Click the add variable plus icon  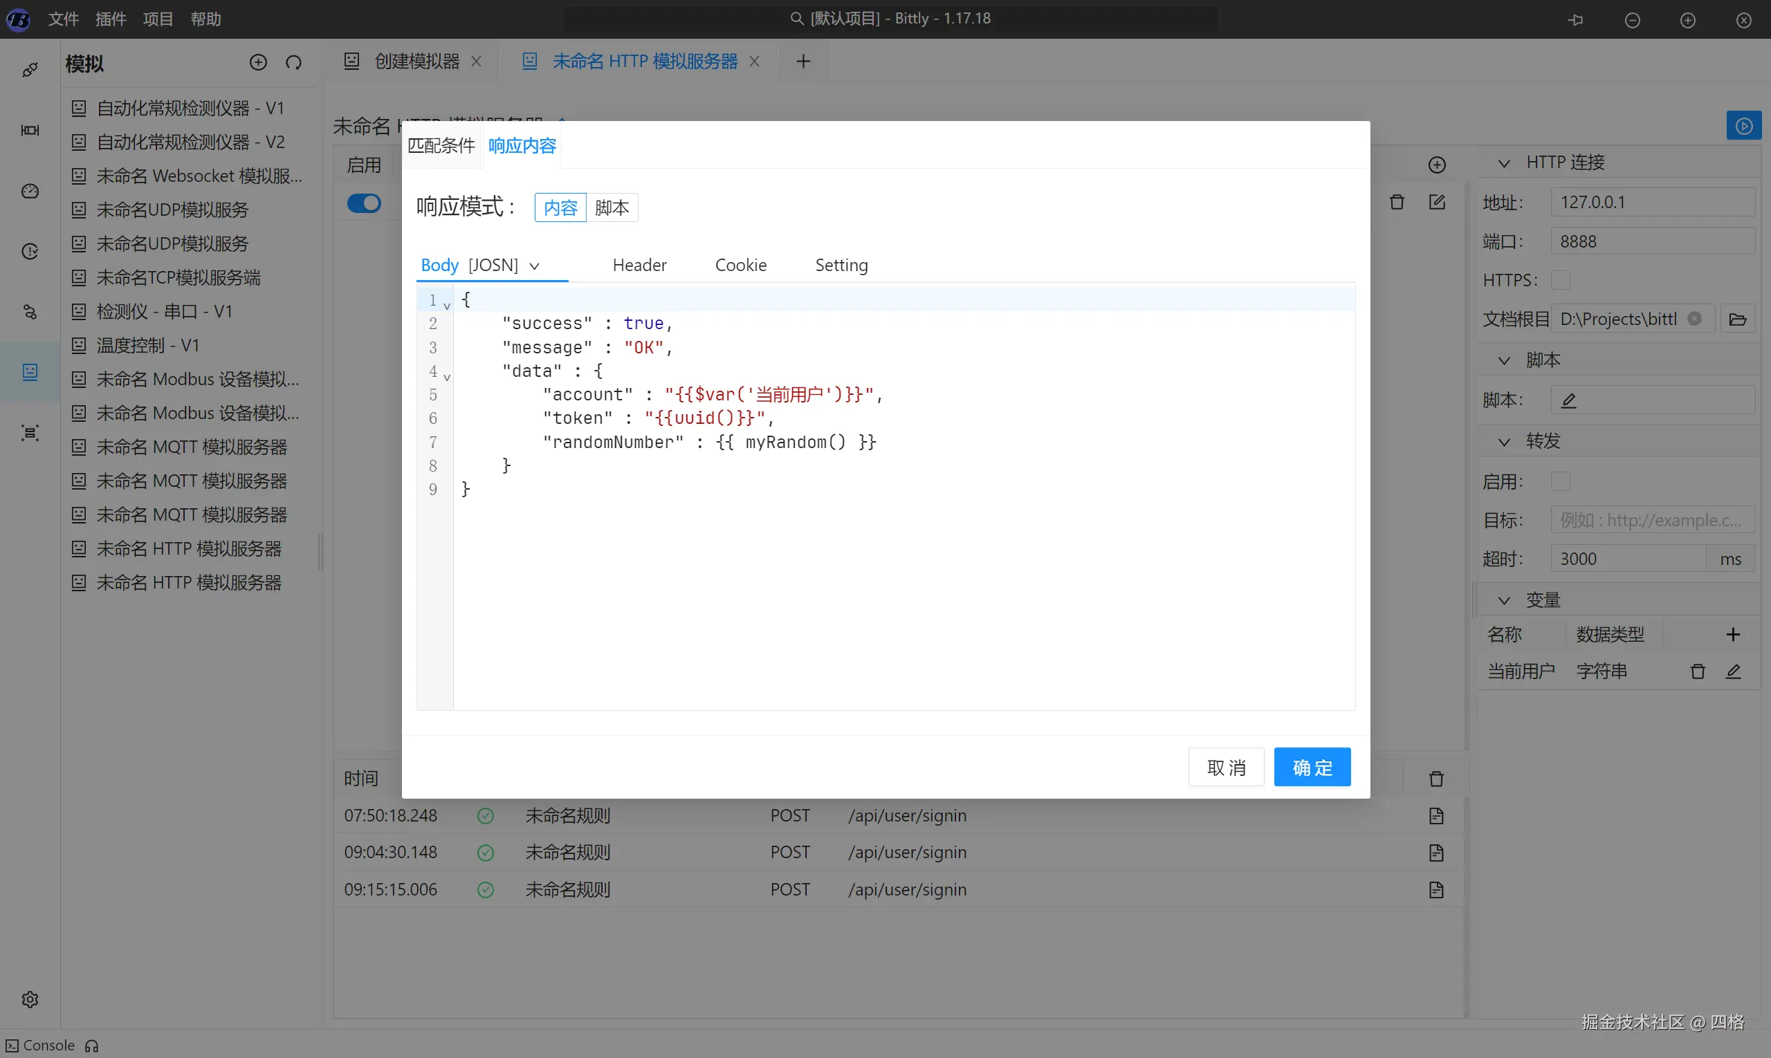(x=1732, y=635)
